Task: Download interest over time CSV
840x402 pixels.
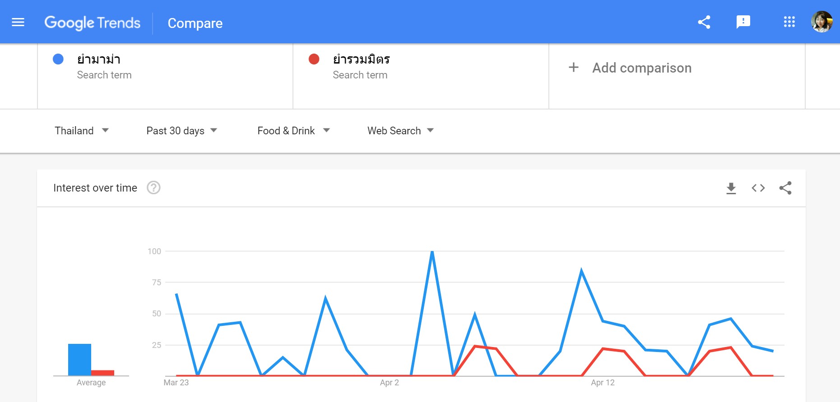Action: click(x=731, y=188)
